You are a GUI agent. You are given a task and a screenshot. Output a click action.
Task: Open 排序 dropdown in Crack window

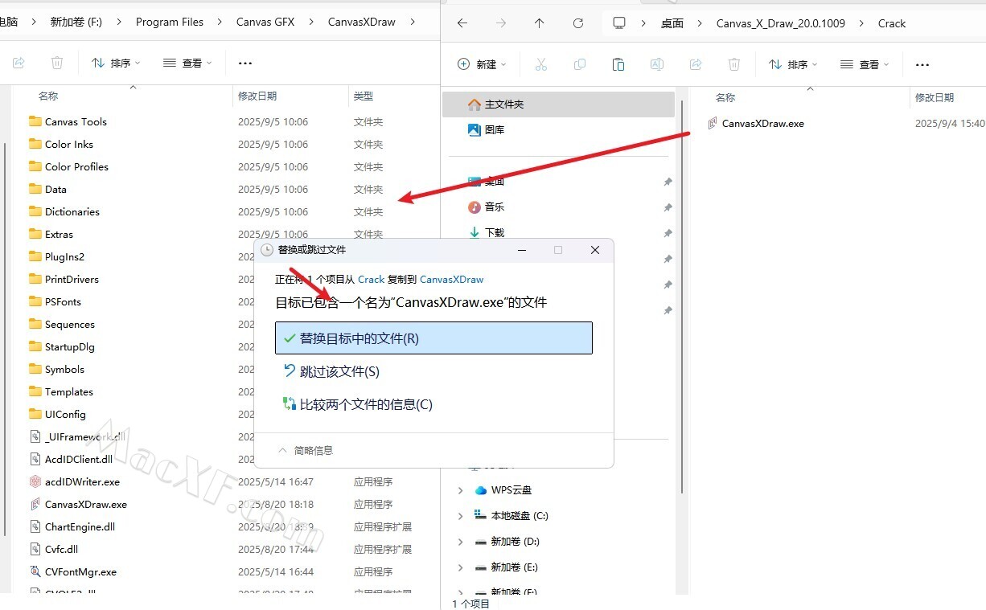[793, 64]
